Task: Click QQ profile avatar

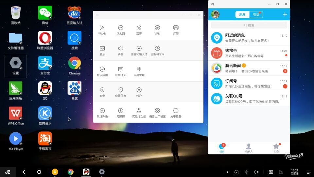Action: coord(215,14)
